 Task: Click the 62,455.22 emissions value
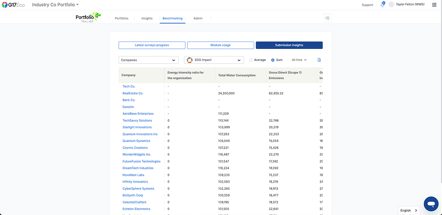point(276,93)
